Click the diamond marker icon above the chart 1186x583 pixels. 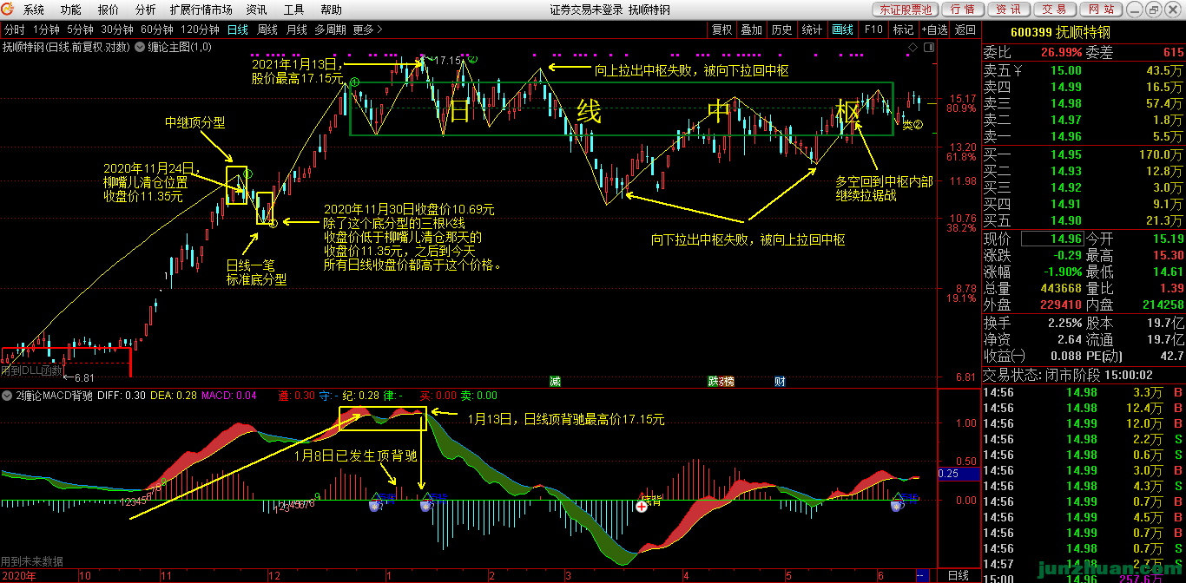click(911, 47)
